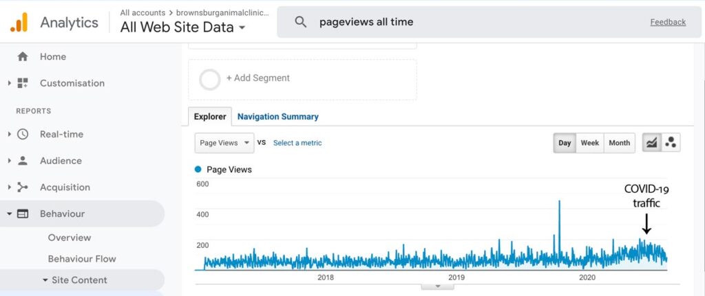
Task: Click the Real-time clock icon
Action: 23,134
